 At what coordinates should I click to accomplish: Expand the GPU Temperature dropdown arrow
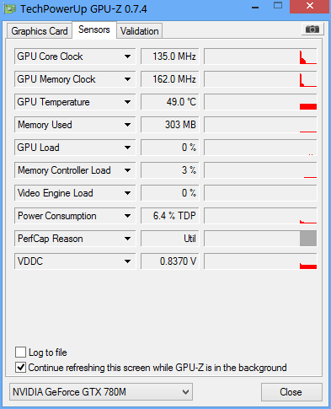[127, 102]
